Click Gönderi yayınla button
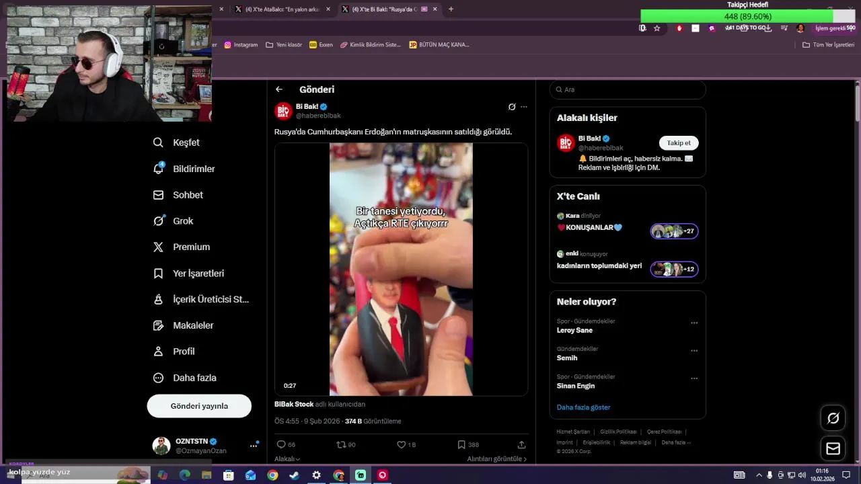The height and width of the screenshot is (484, 861). (x=199, y=406)
